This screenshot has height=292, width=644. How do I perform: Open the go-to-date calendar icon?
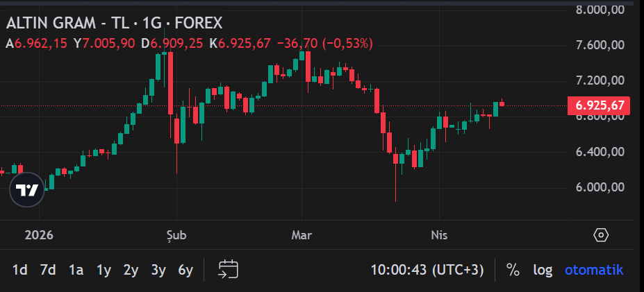click(x=229, y=270)
